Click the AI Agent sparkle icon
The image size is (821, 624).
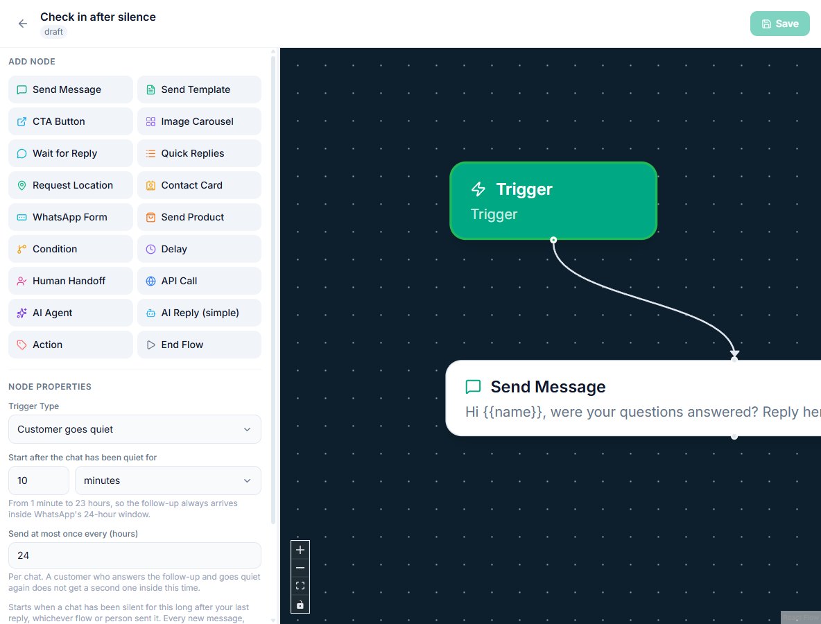[21, 313]
